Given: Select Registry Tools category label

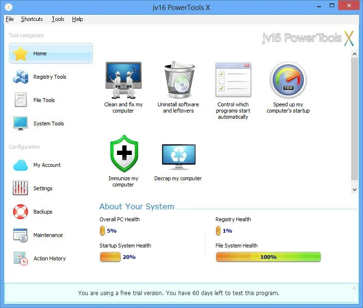Looking at the screenshot, I should click(50, 77).
